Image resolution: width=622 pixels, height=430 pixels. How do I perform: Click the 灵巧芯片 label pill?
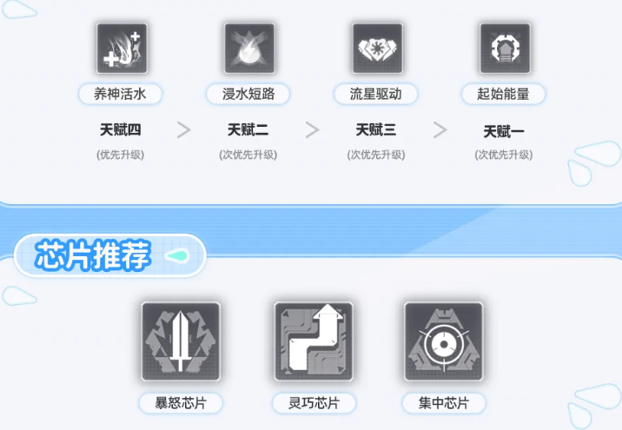pyautogui.click(x=314, y=403)
